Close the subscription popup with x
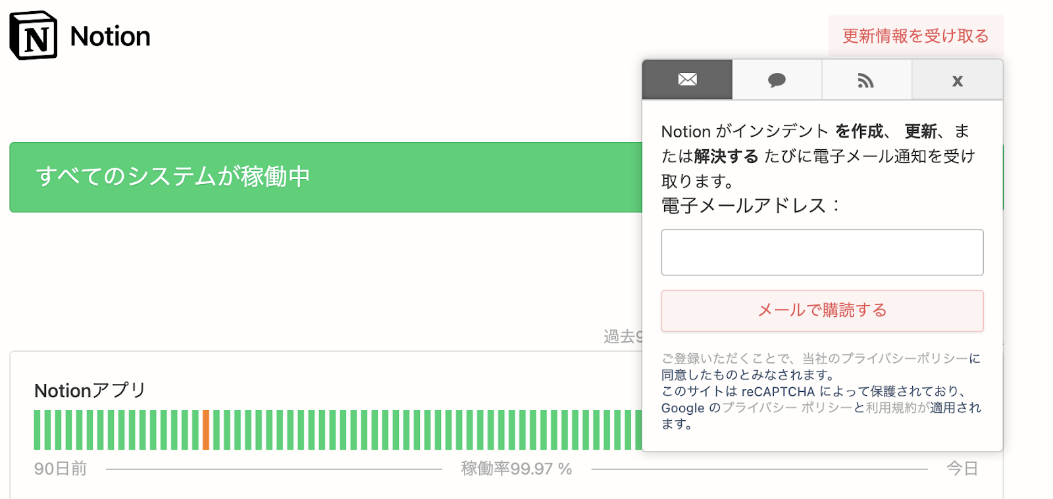 pos(957,80)
